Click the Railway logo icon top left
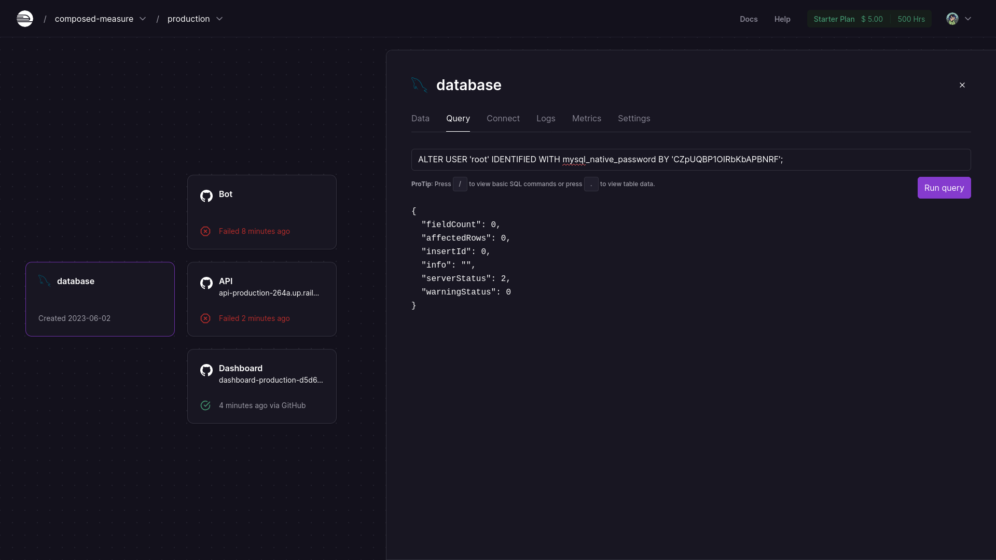The image size is (996, 560). tap(24, 19)
